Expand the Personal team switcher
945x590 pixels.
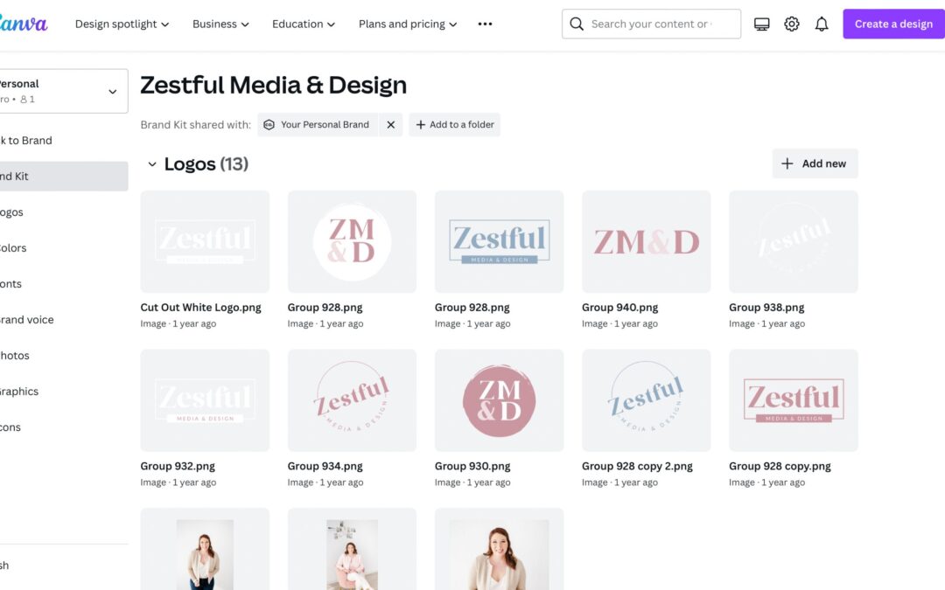[64, 91]
